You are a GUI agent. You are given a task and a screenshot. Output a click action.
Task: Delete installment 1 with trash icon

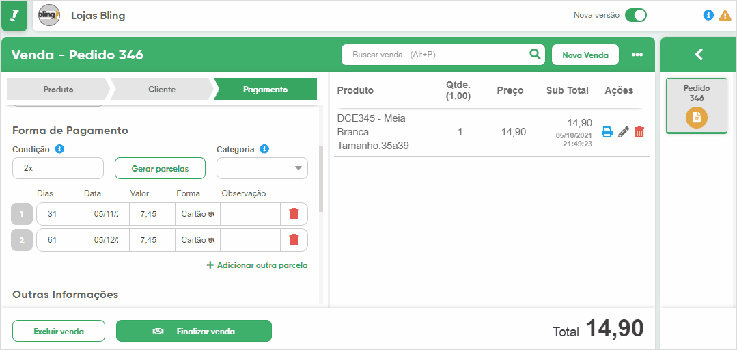pyautogui.click(x=294, y=214)
